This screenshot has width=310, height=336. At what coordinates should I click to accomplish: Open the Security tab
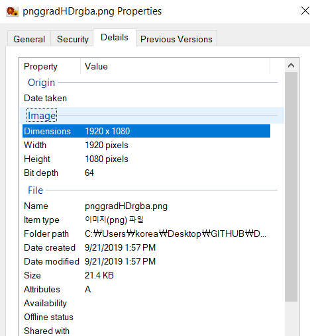[x=73, y=39]
